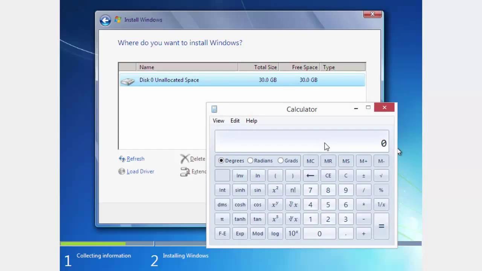Click the calculator display field
The height and width of the screenshot is (271, 482).
click(x=302, y=141)
